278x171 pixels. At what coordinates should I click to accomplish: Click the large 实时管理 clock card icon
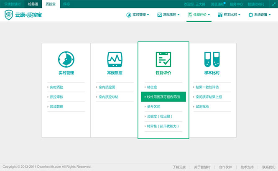pos(66,59)
